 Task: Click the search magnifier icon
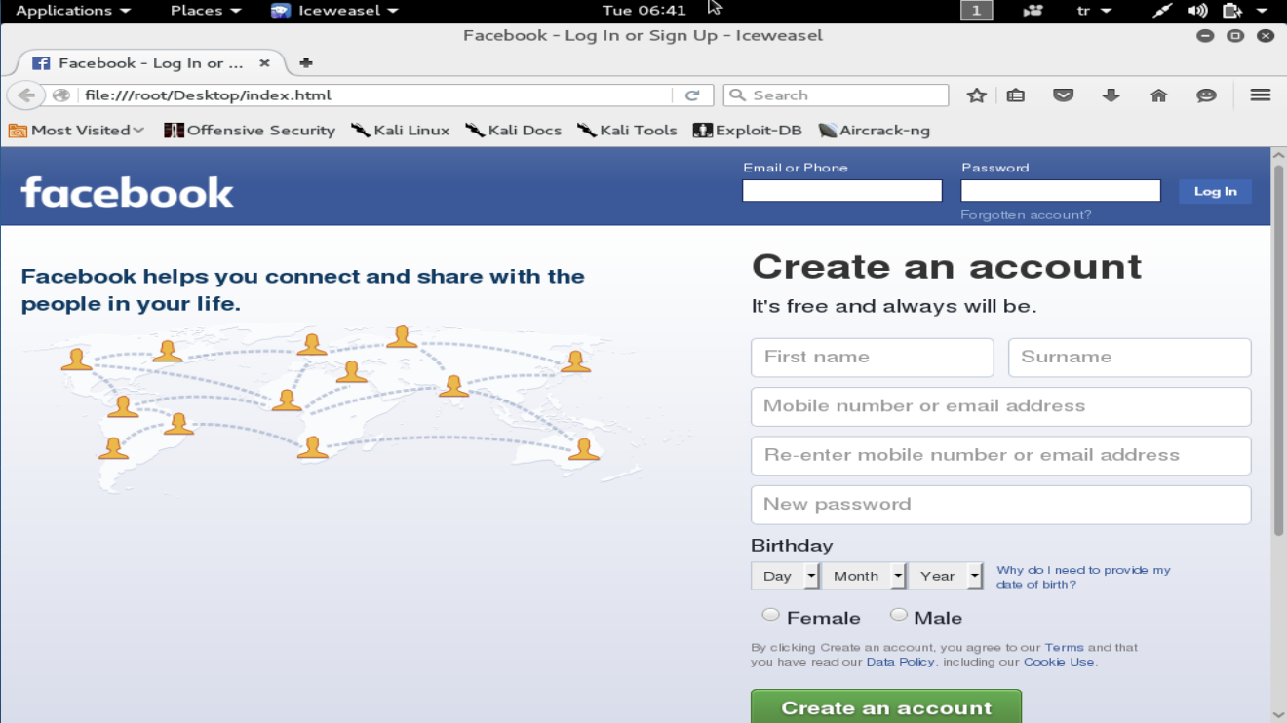coord(738,95)
